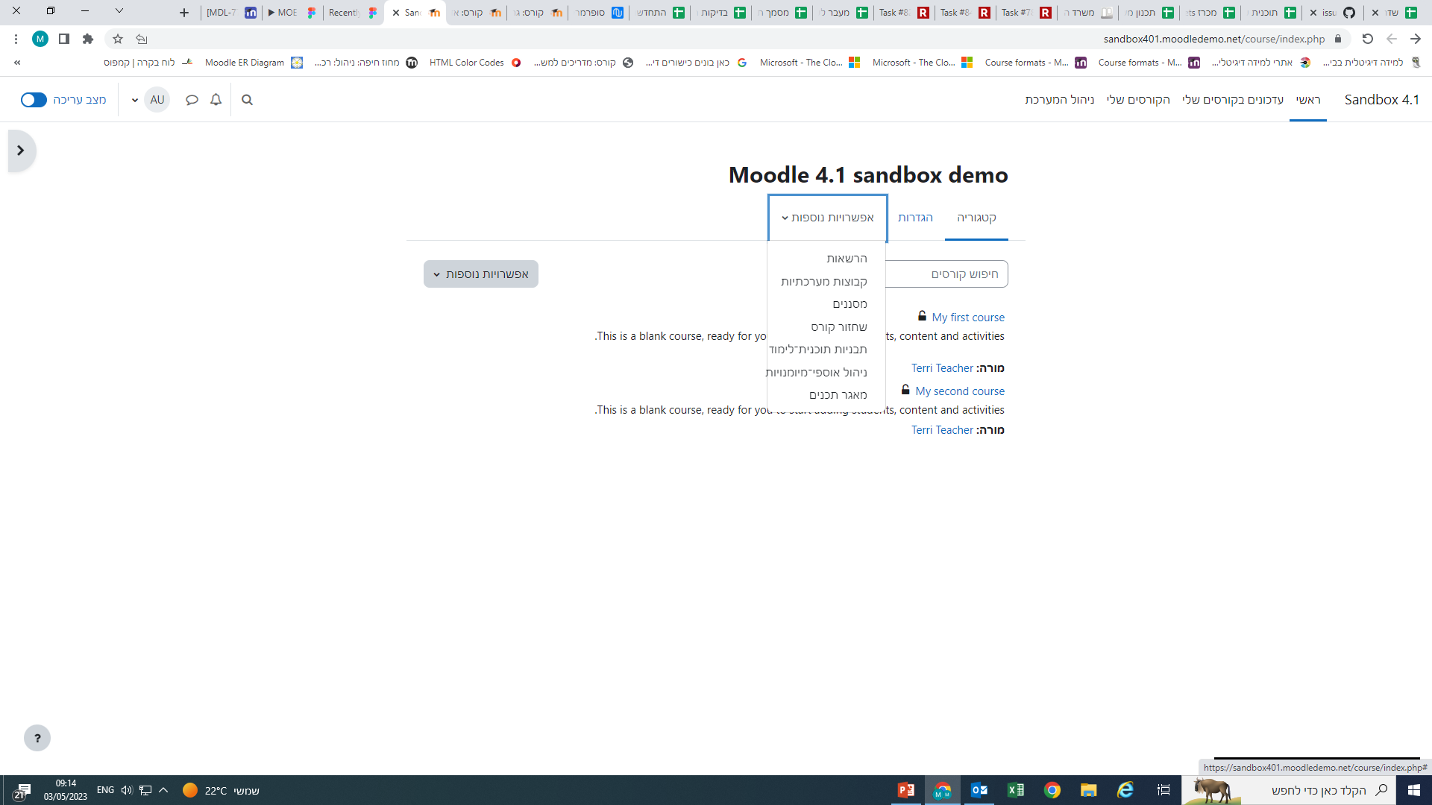Open the tab search chevron

119,11
